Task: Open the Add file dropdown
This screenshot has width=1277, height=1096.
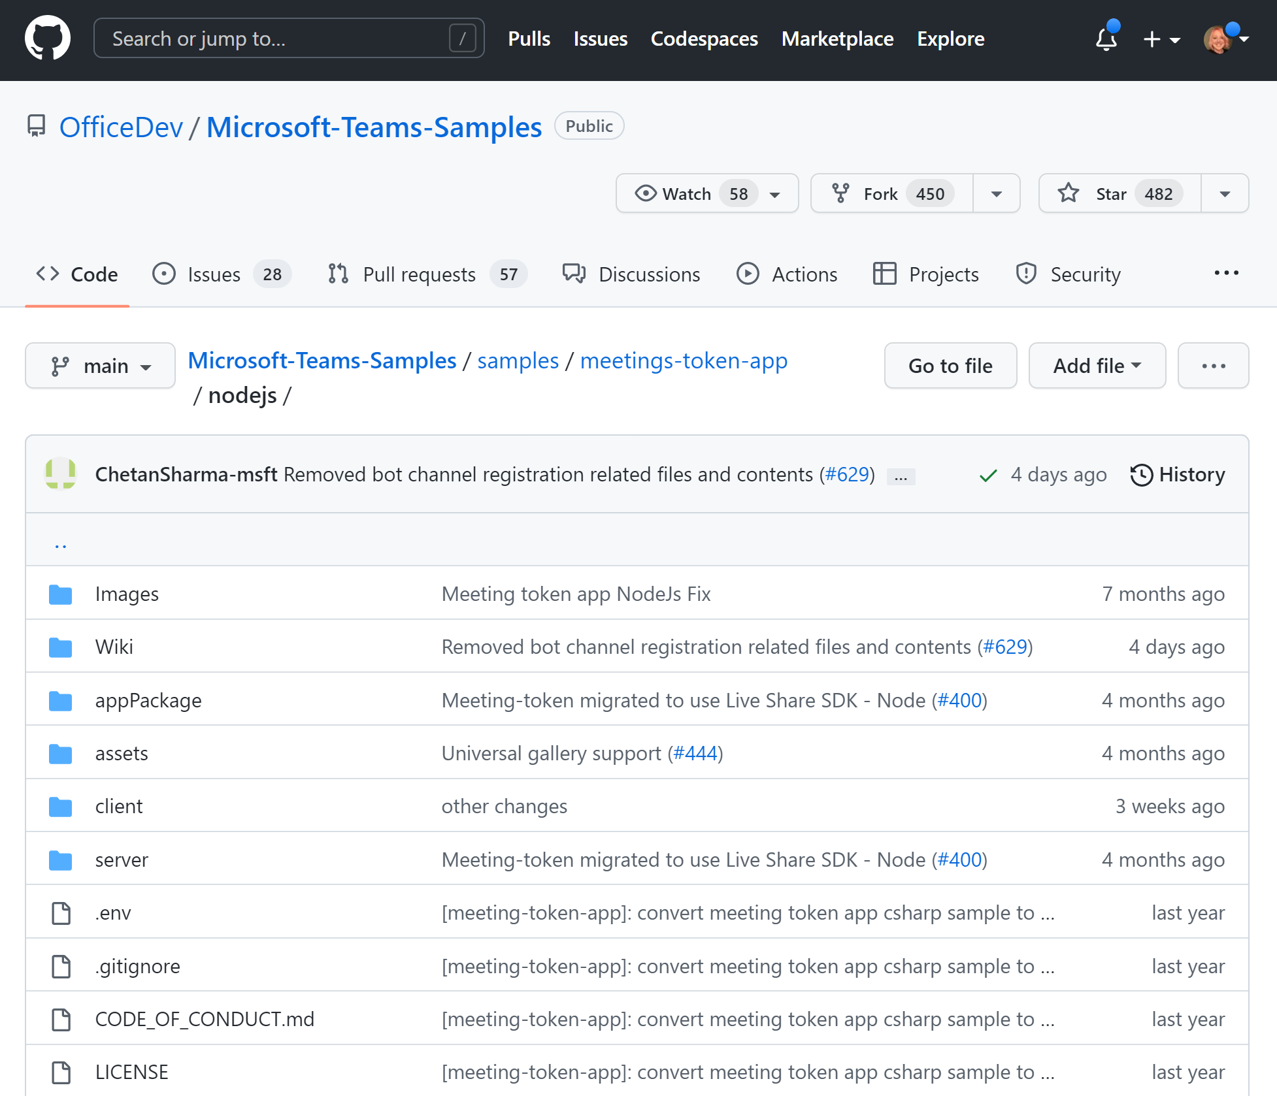Action: tap(1097, 364)
